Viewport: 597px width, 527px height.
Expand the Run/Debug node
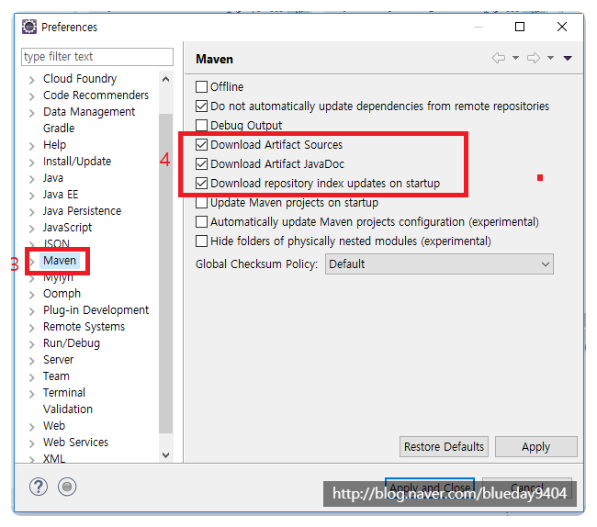[x=32, y=344]
